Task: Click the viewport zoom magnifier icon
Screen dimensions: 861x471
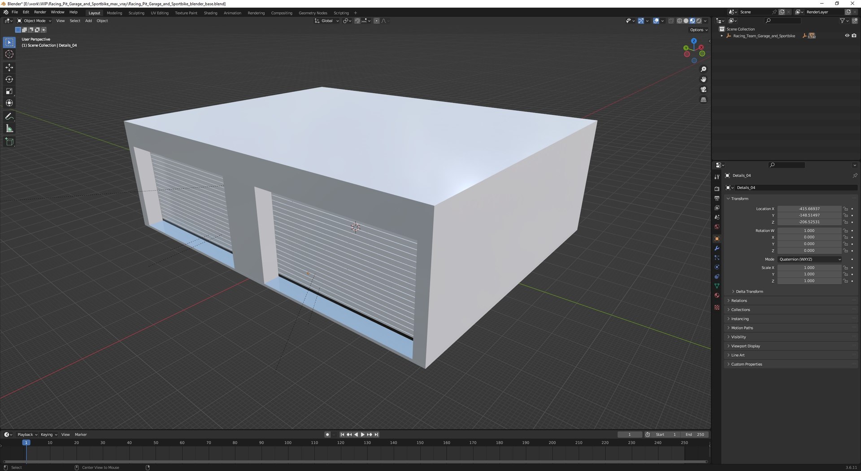Action: (x=703, y=69)
